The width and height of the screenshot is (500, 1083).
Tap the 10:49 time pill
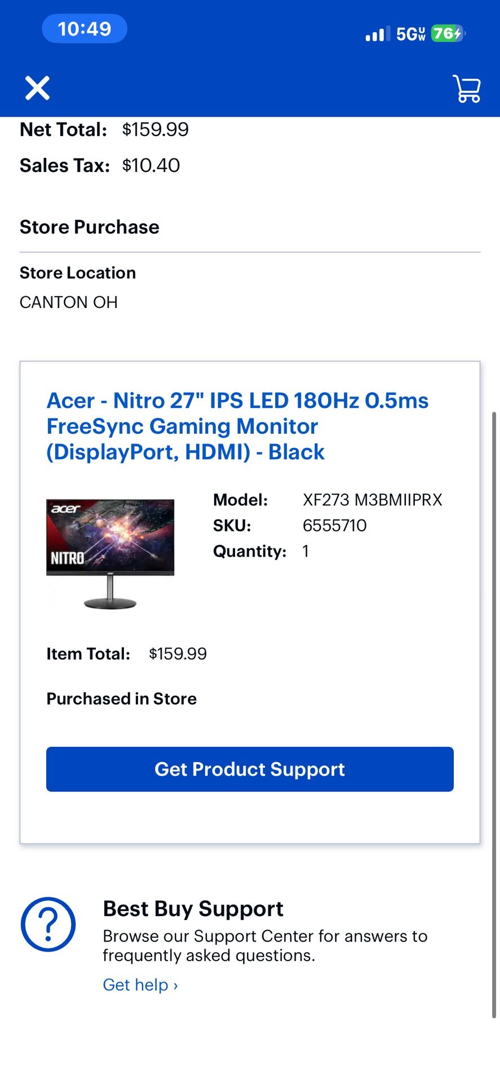pyautogui.click(x=83, y=28)
